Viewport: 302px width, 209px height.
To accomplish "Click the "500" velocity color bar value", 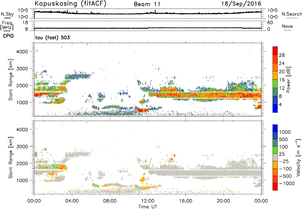I will click(284, 140).
